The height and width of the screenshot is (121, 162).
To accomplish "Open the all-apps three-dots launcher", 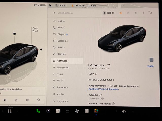I will click(67, 111).
